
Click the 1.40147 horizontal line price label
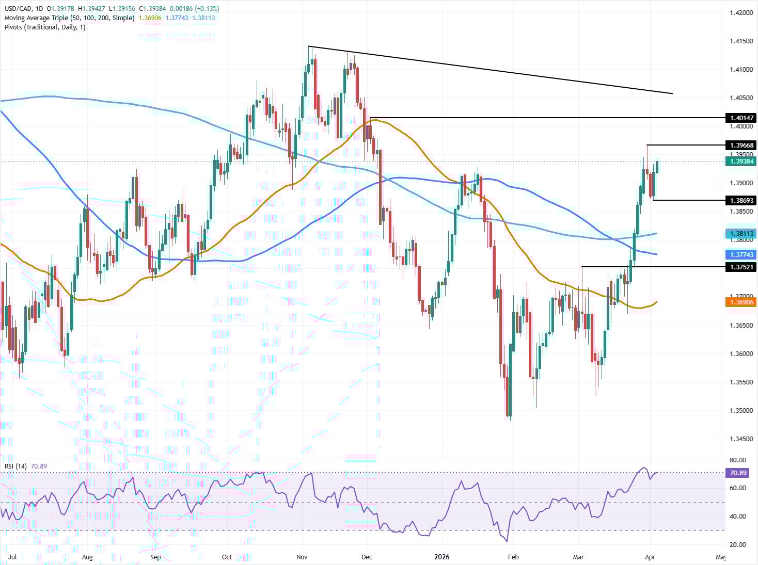[741, 118]
